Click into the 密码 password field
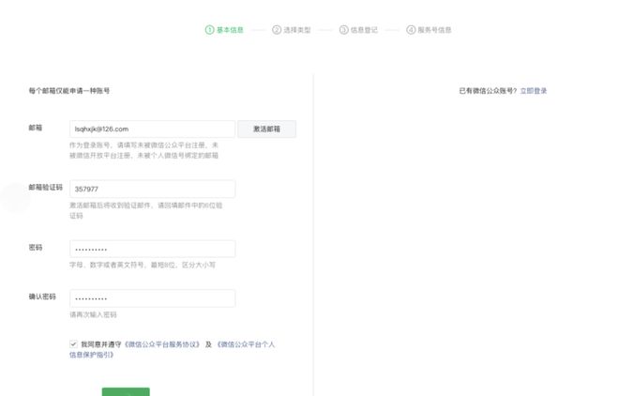619x396 pixels. (x=152, y=249)
